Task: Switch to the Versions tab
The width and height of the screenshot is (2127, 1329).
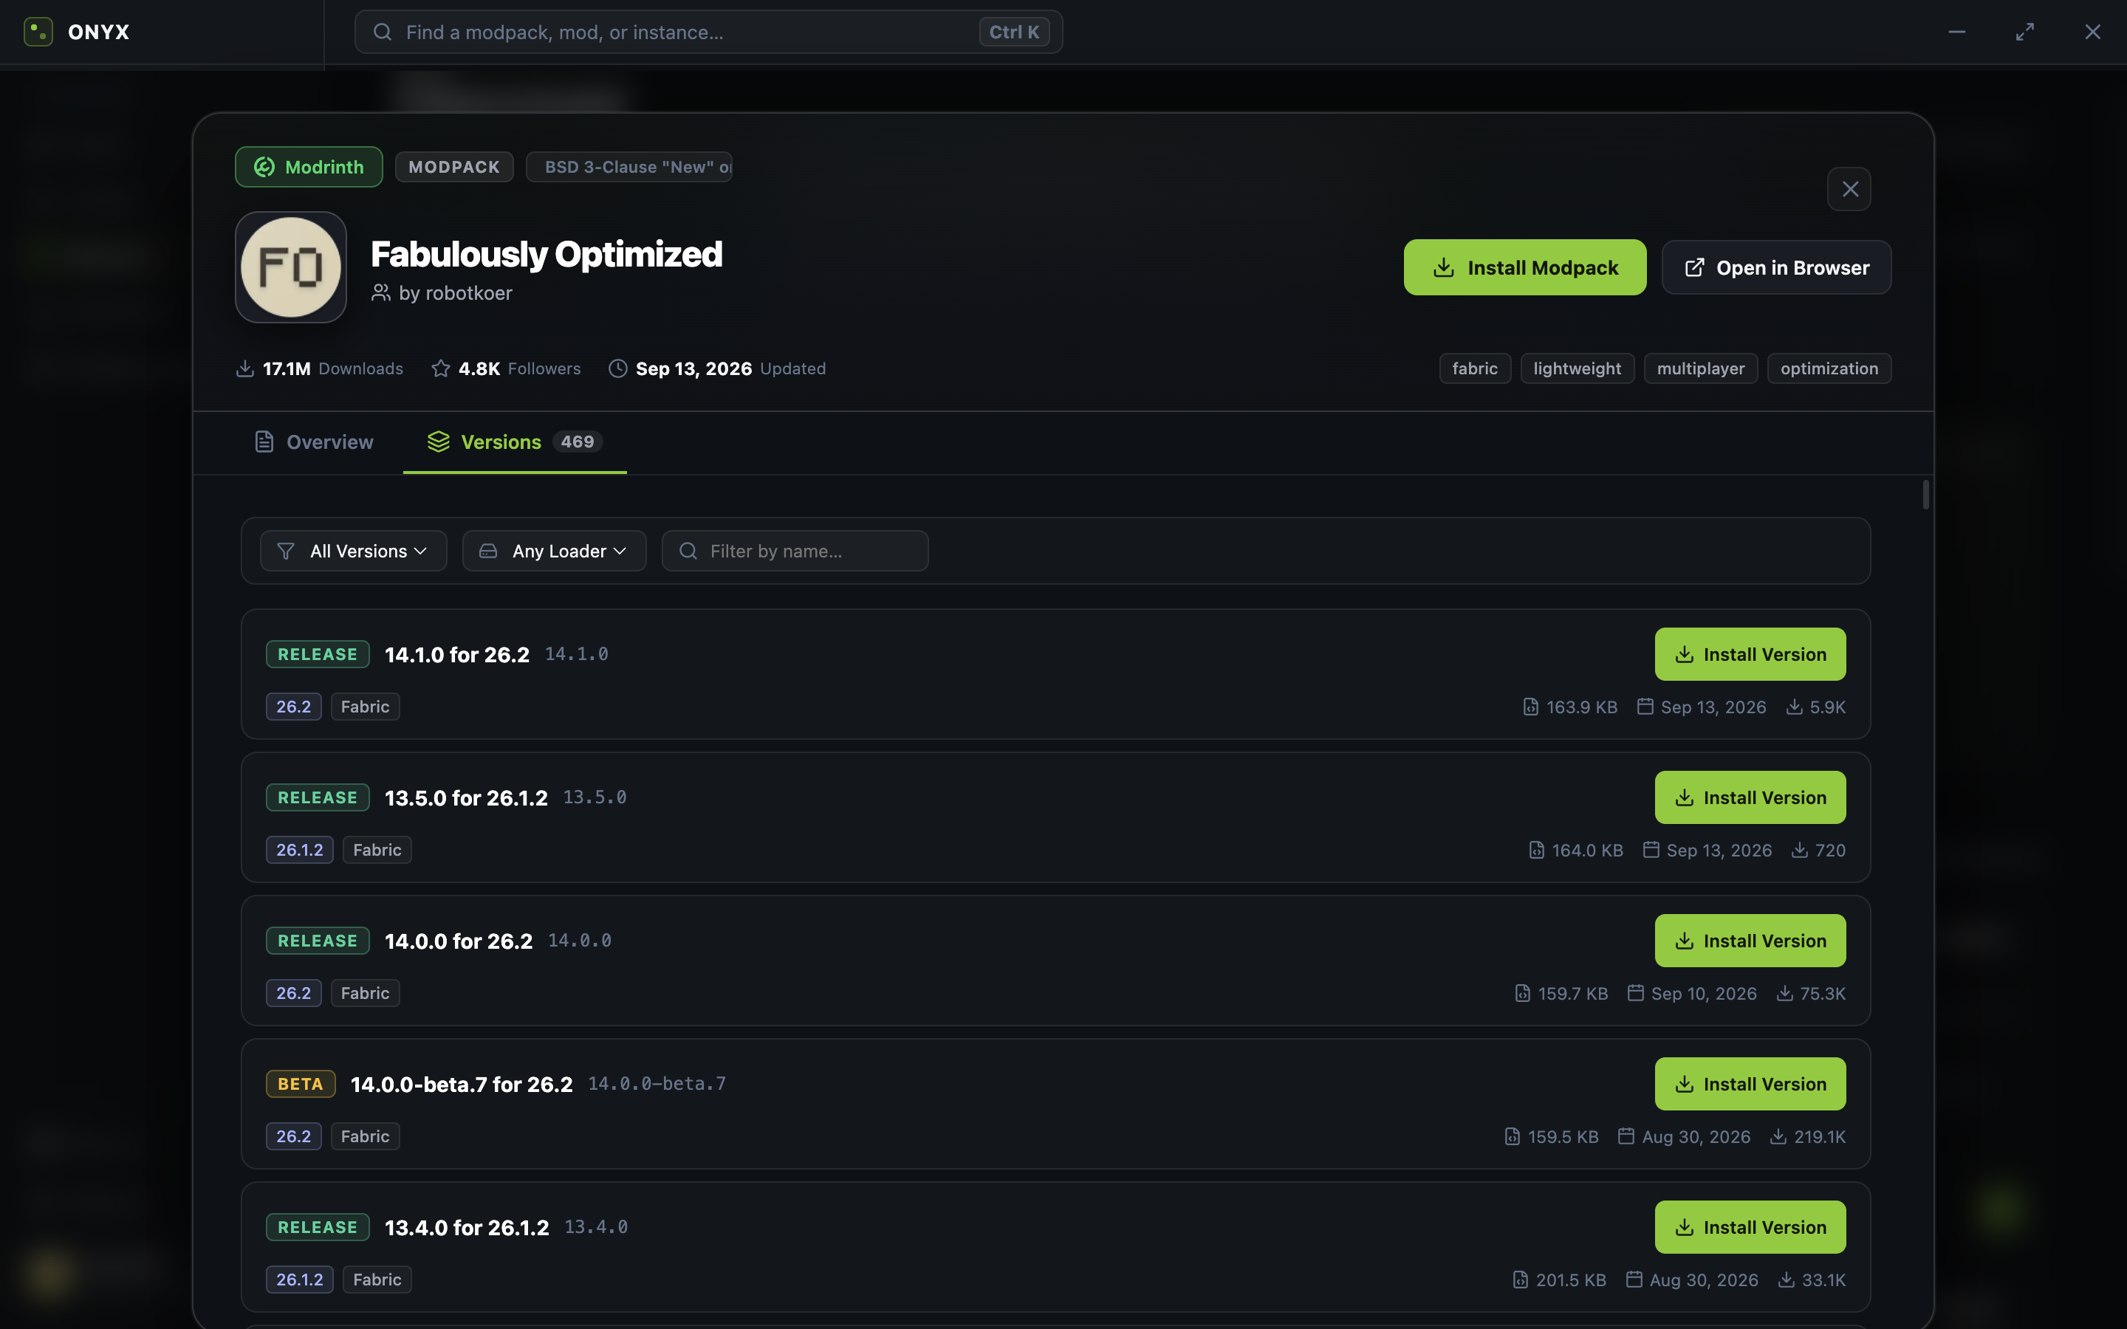Action: 515,442
